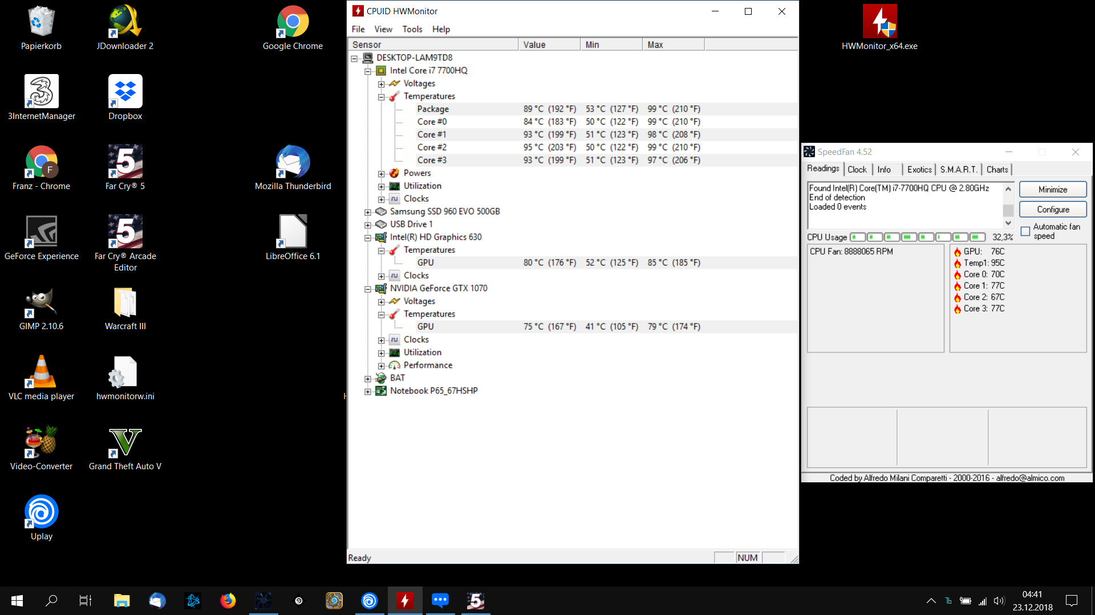Switch to the Charts tab in SpeedFan
Viewport: 1095px width, 615px height.
(997, 169)
